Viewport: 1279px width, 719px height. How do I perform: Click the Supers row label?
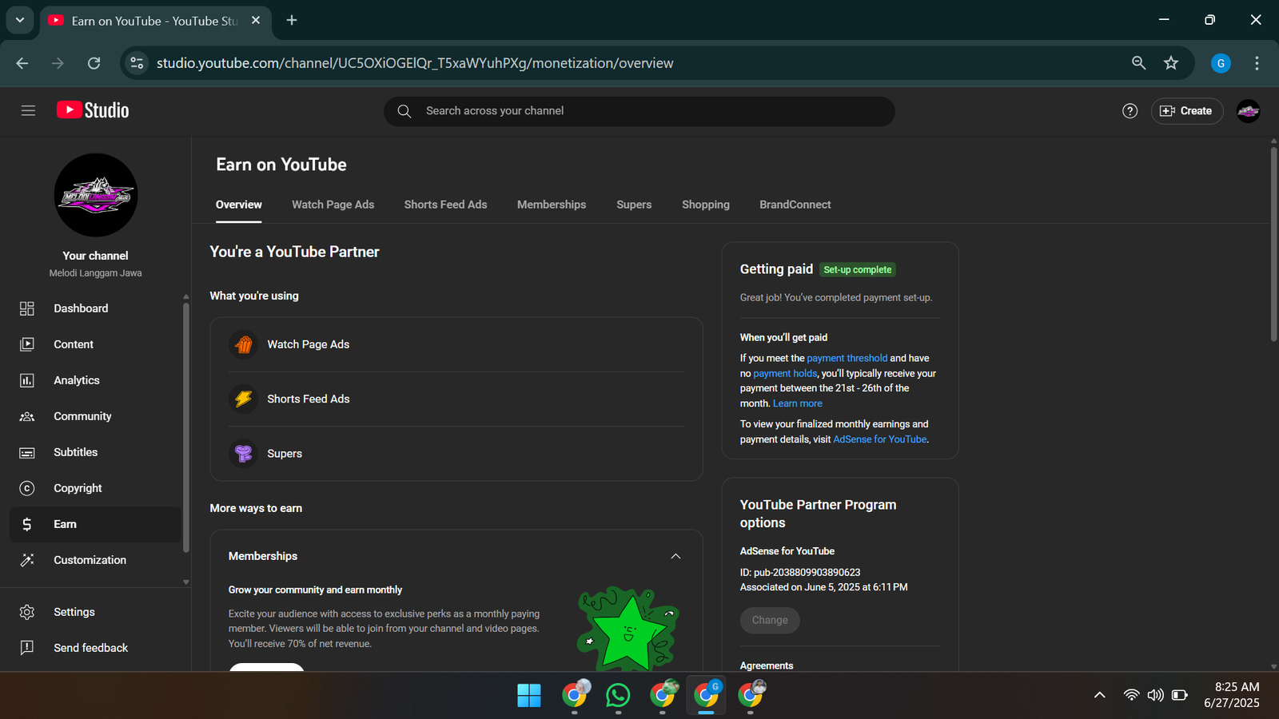tap(285, 454)
